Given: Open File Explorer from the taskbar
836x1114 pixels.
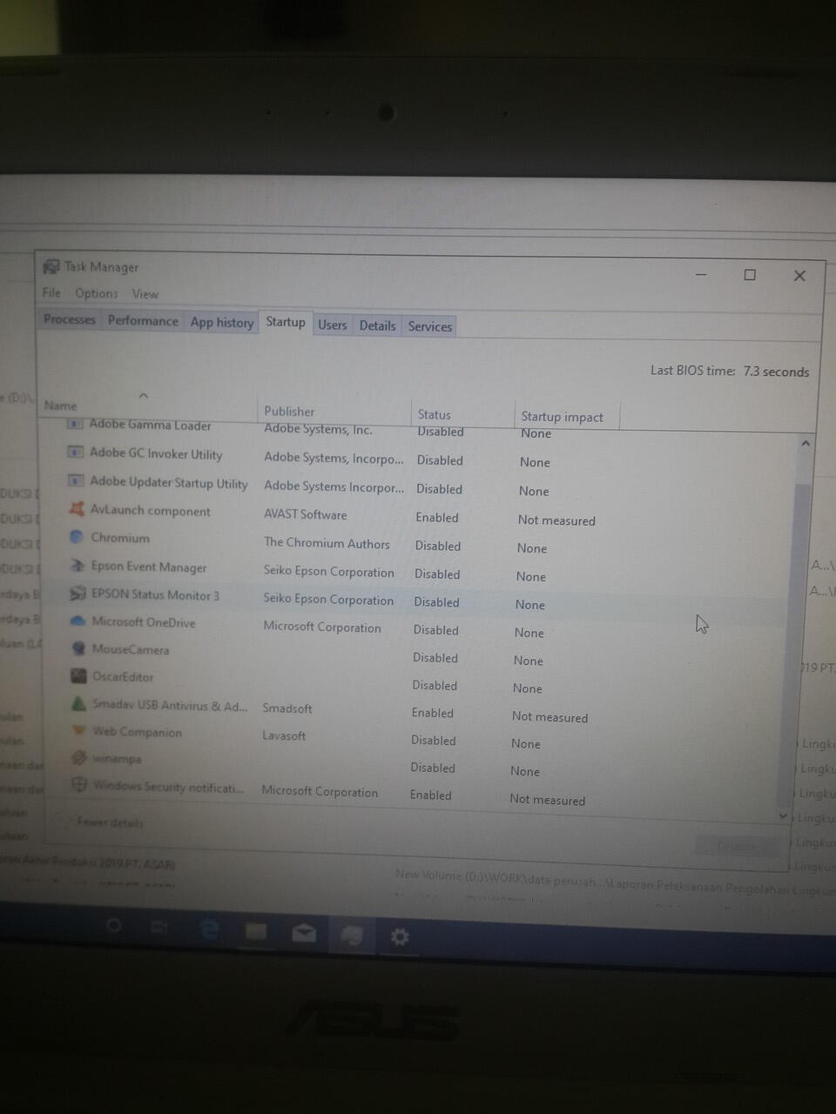Looking at the screenshot, I should (x=256, y=932).
